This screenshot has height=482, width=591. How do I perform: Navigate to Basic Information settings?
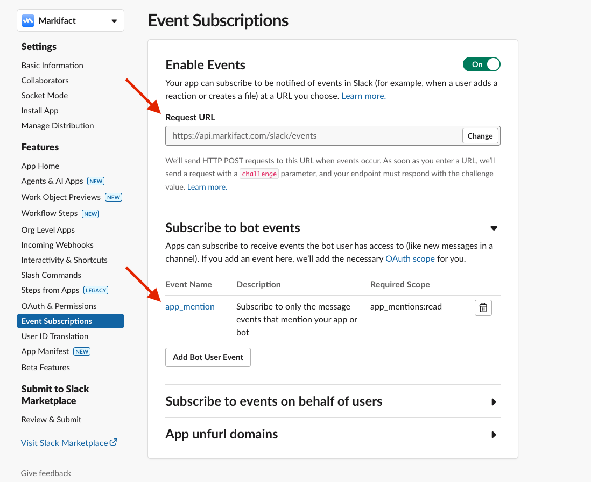point(52,65)
